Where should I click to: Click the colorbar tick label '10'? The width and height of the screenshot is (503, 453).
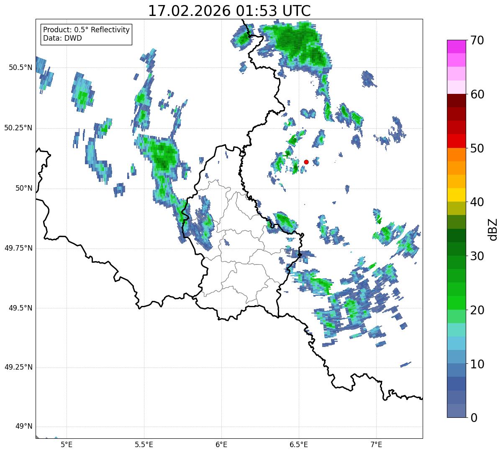477,364
